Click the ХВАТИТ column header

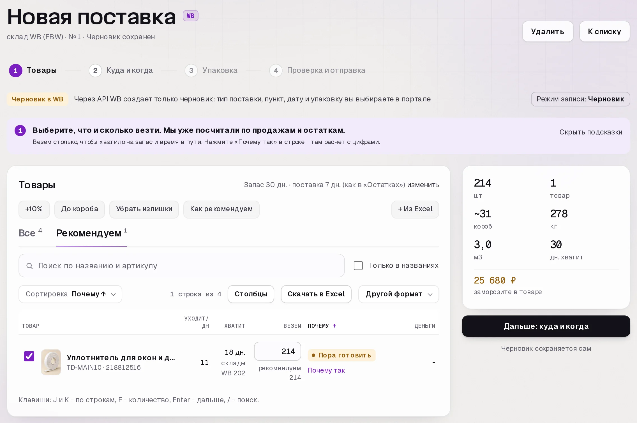[235, 326]
